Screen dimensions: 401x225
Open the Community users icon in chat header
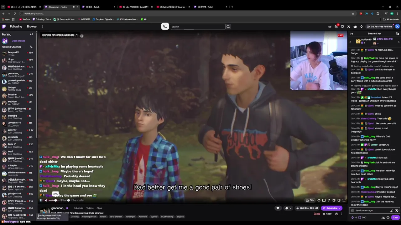(397, 34)
